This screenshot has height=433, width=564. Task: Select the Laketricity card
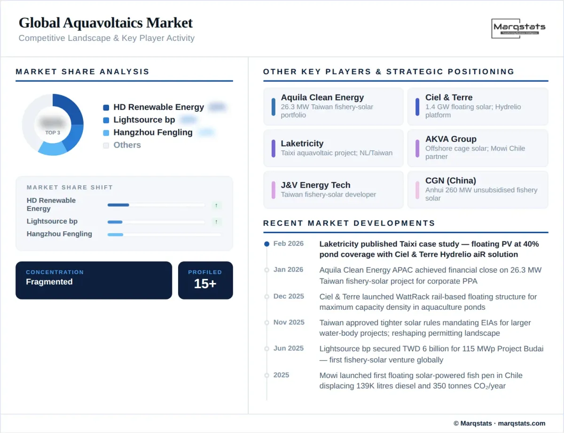point(334,148)
